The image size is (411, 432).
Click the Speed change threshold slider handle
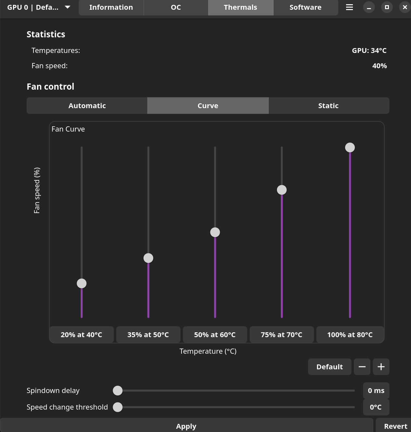tap(118, 407)
